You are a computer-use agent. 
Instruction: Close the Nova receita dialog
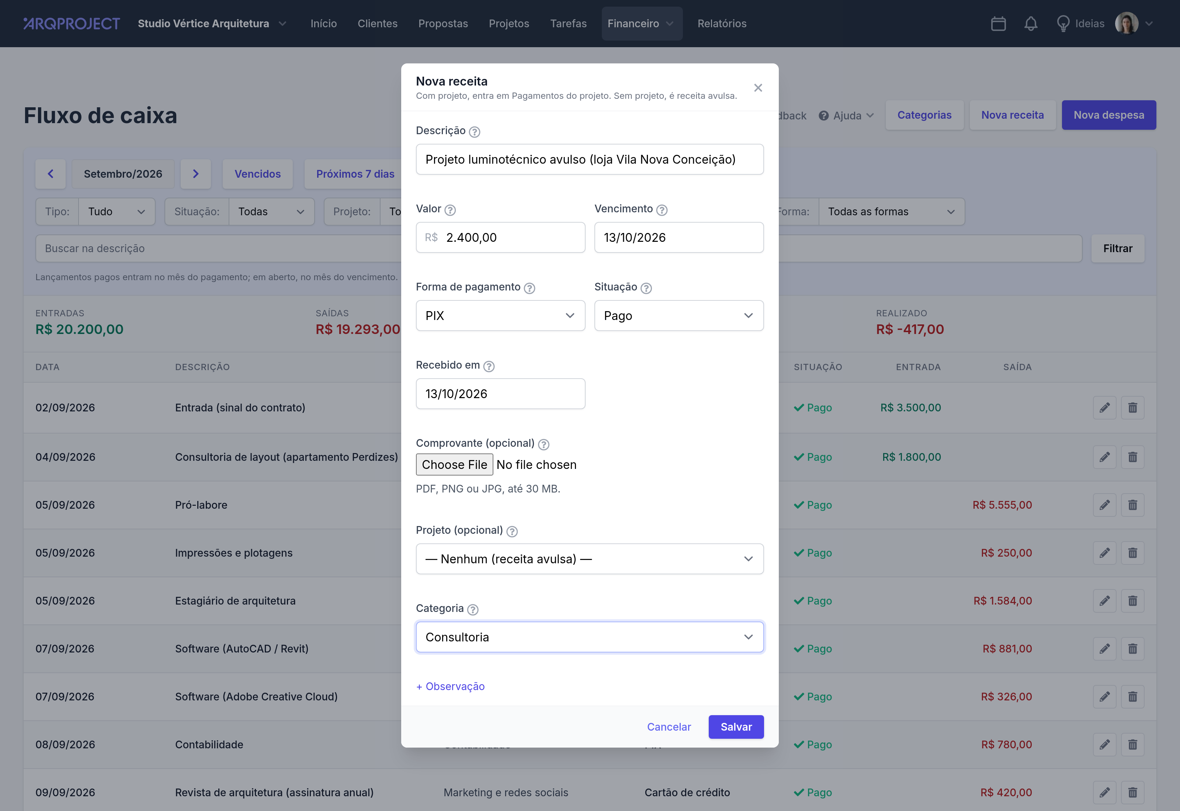point(758,88)
